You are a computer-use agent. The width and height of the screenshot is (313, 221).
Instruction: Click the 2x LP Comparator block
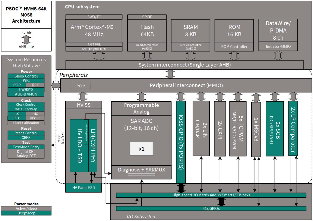point(293,128)
